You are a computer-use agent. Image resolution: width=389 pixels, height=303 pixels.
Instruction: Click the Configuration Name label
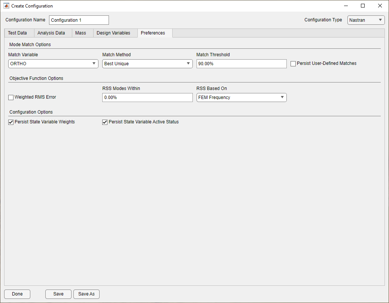click(25, 20)
